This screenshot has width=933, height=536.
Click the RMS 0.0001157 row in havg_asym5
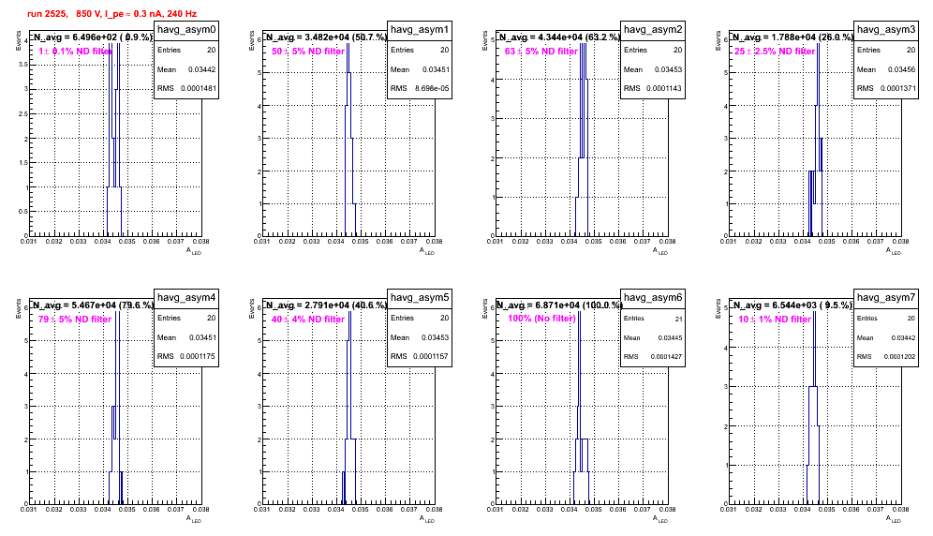tap(420, 356)
